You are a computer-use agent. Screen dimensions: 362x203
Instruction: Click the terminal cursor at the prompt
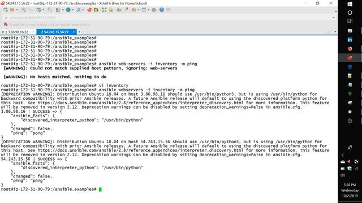pyautogui.click(x=100, y=189)
